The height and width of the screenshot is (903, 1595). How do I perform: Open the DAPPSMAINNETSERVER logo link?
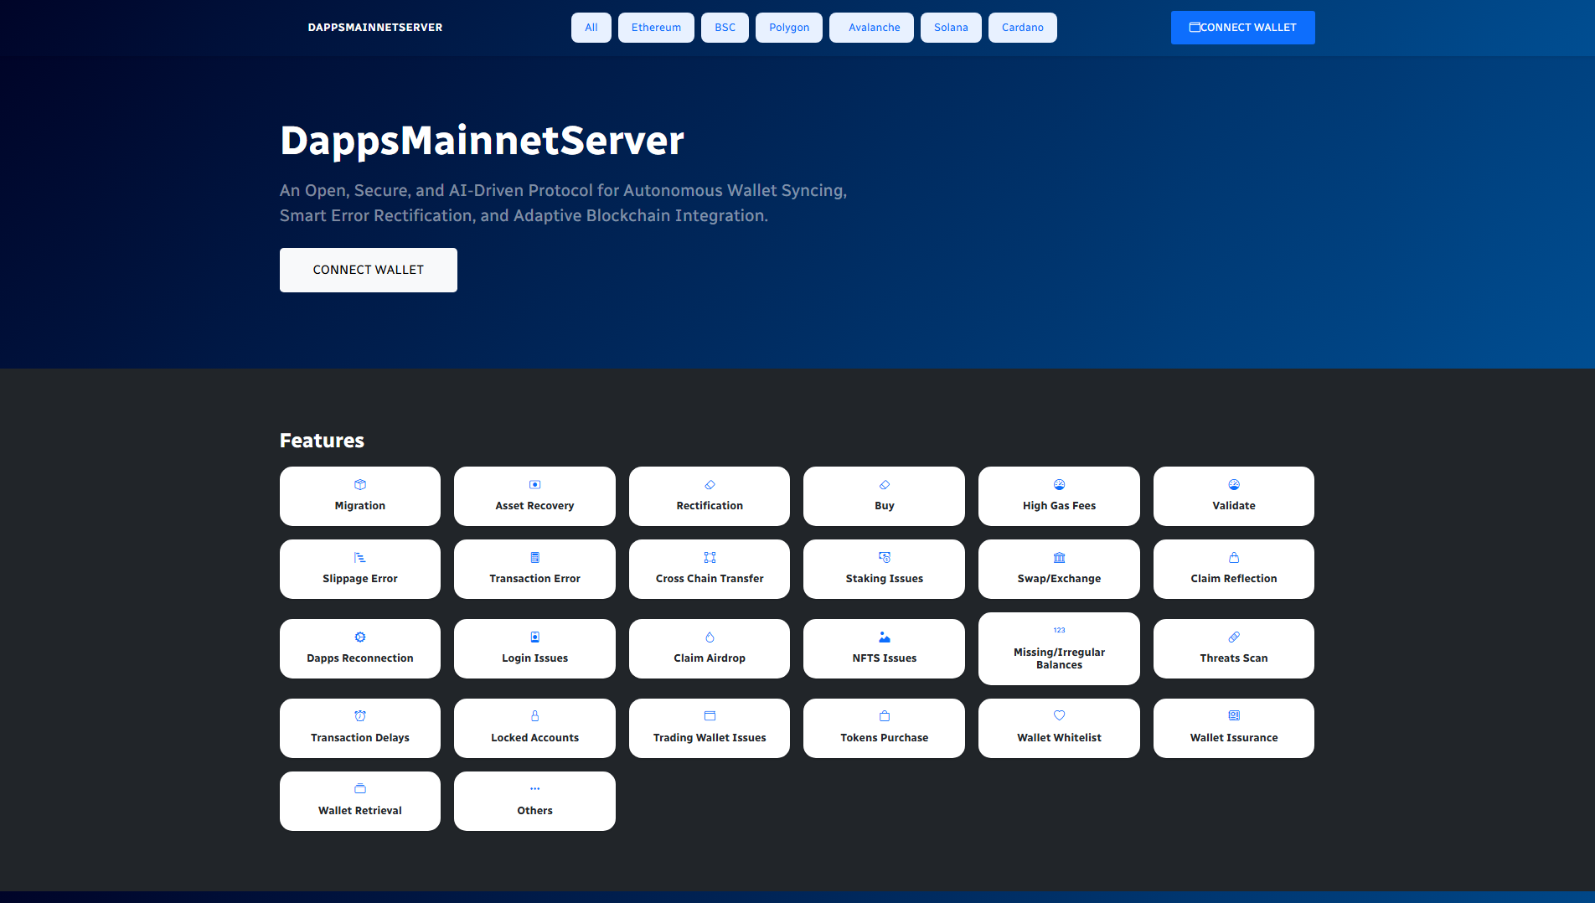coord(375,28)
